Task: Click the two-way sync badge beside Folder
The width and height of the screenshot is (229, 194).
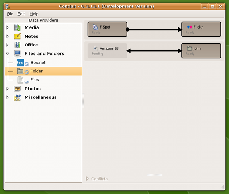Action: tap(27, 72)
